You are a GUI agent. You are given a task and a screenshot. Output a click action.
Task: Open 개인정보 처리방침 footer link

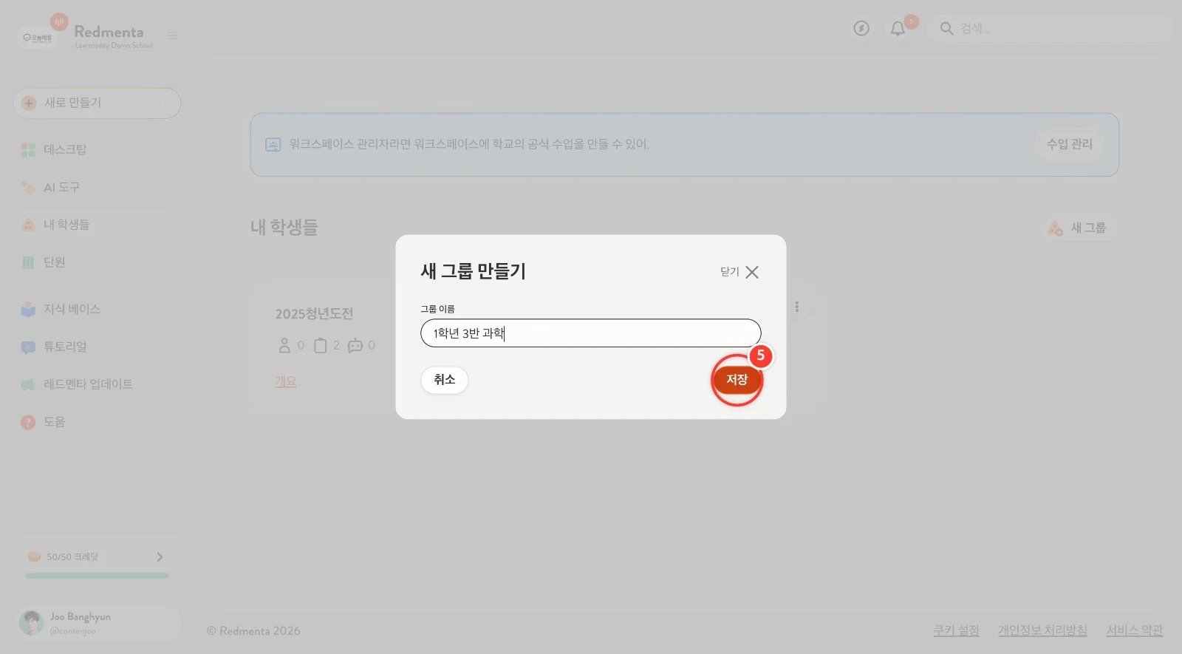tap(1042, 630)
